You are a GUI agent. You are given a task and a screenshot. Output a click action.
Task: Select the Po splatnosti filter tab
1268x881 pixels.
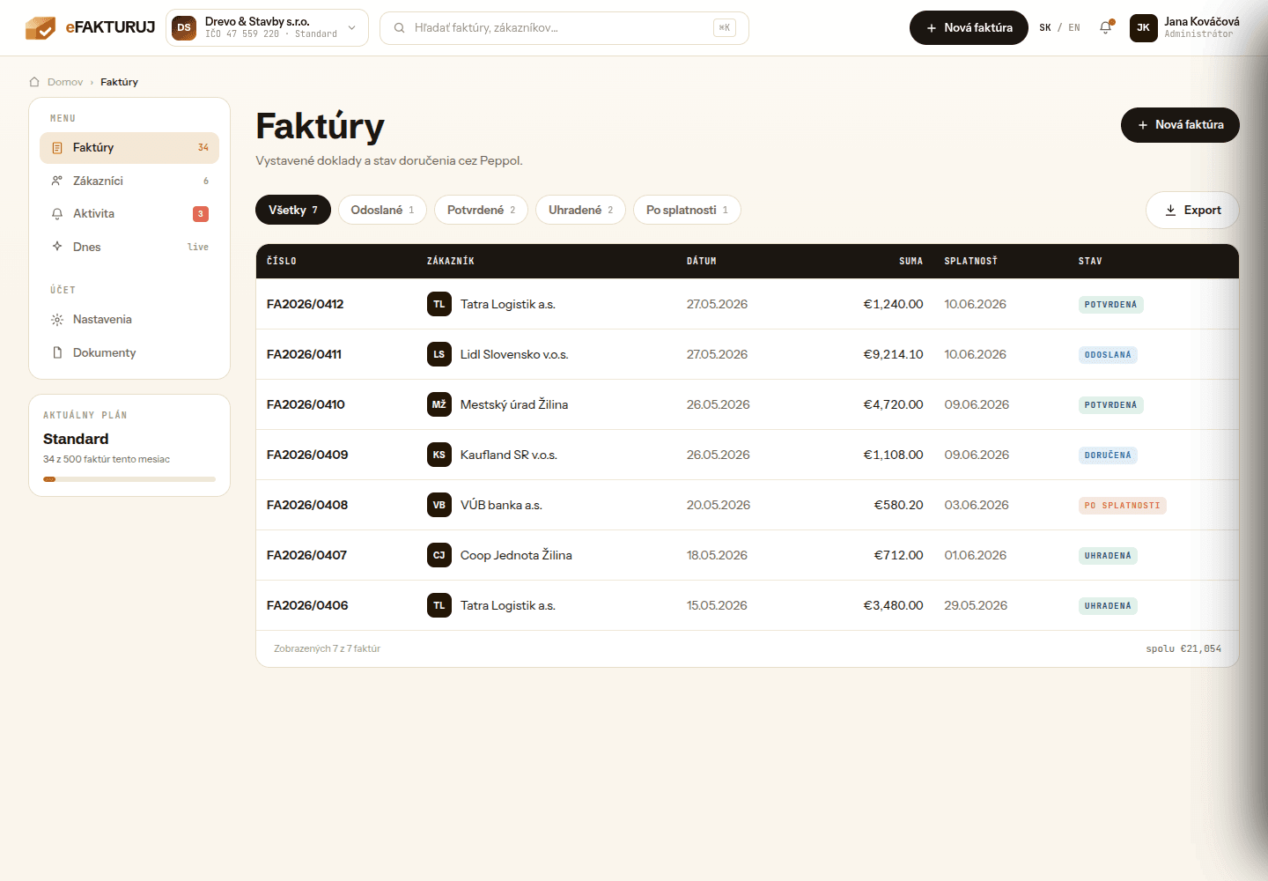tap(687, 210)
